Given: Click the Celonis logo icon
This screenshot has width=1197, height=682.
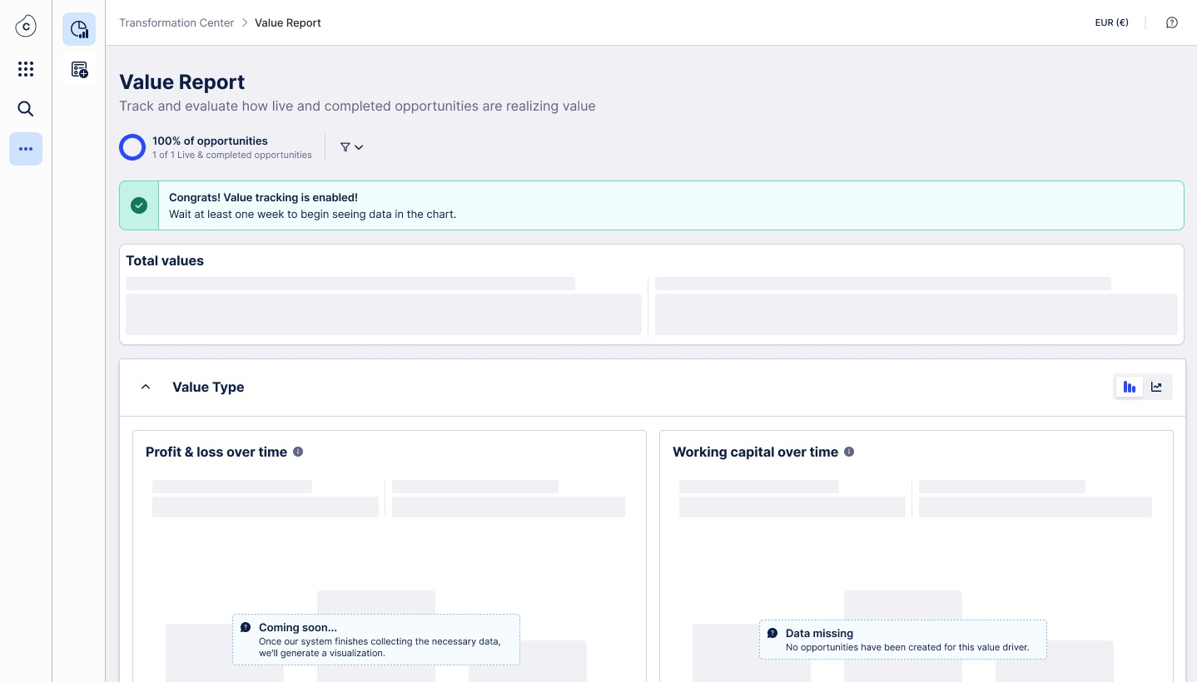Looking at the screenshot, I should [x=26, y=27].
